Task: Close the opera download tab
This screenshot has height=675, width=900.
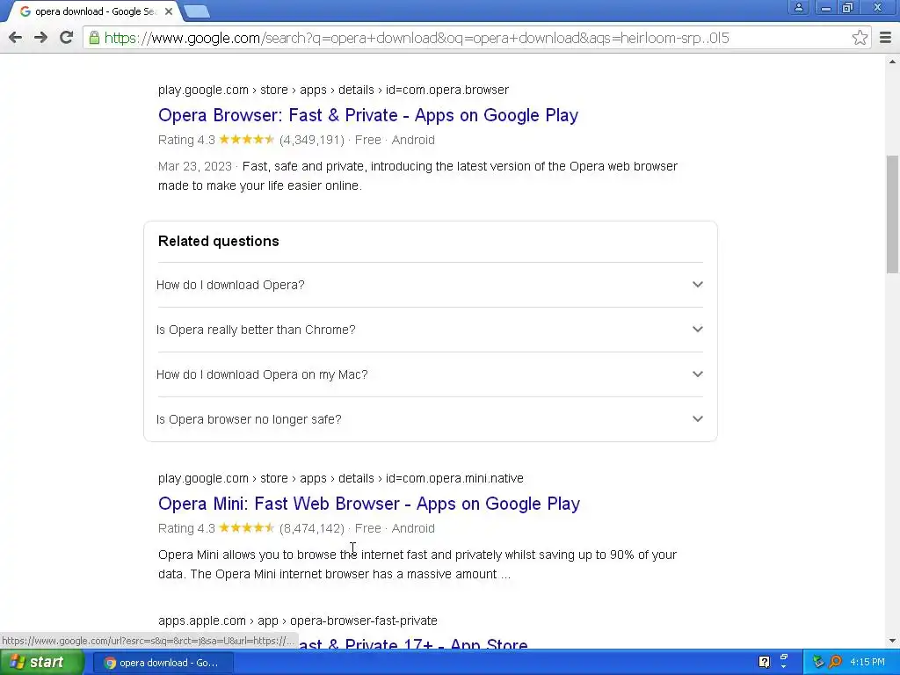Action: 169,11
